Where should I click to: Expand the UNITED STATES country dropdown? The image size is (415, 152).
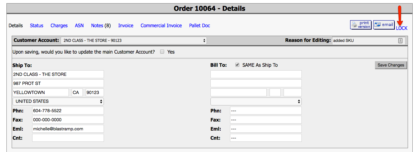point(58,101)
